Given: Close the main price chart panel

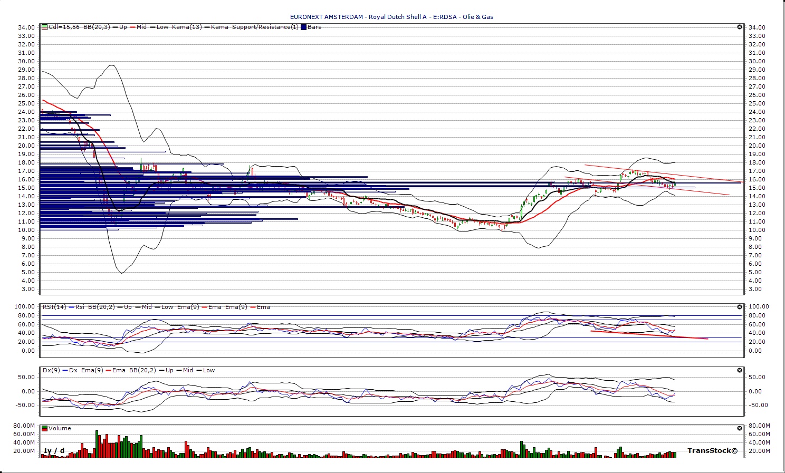Looking at the screenshot, I should [740, 27].
